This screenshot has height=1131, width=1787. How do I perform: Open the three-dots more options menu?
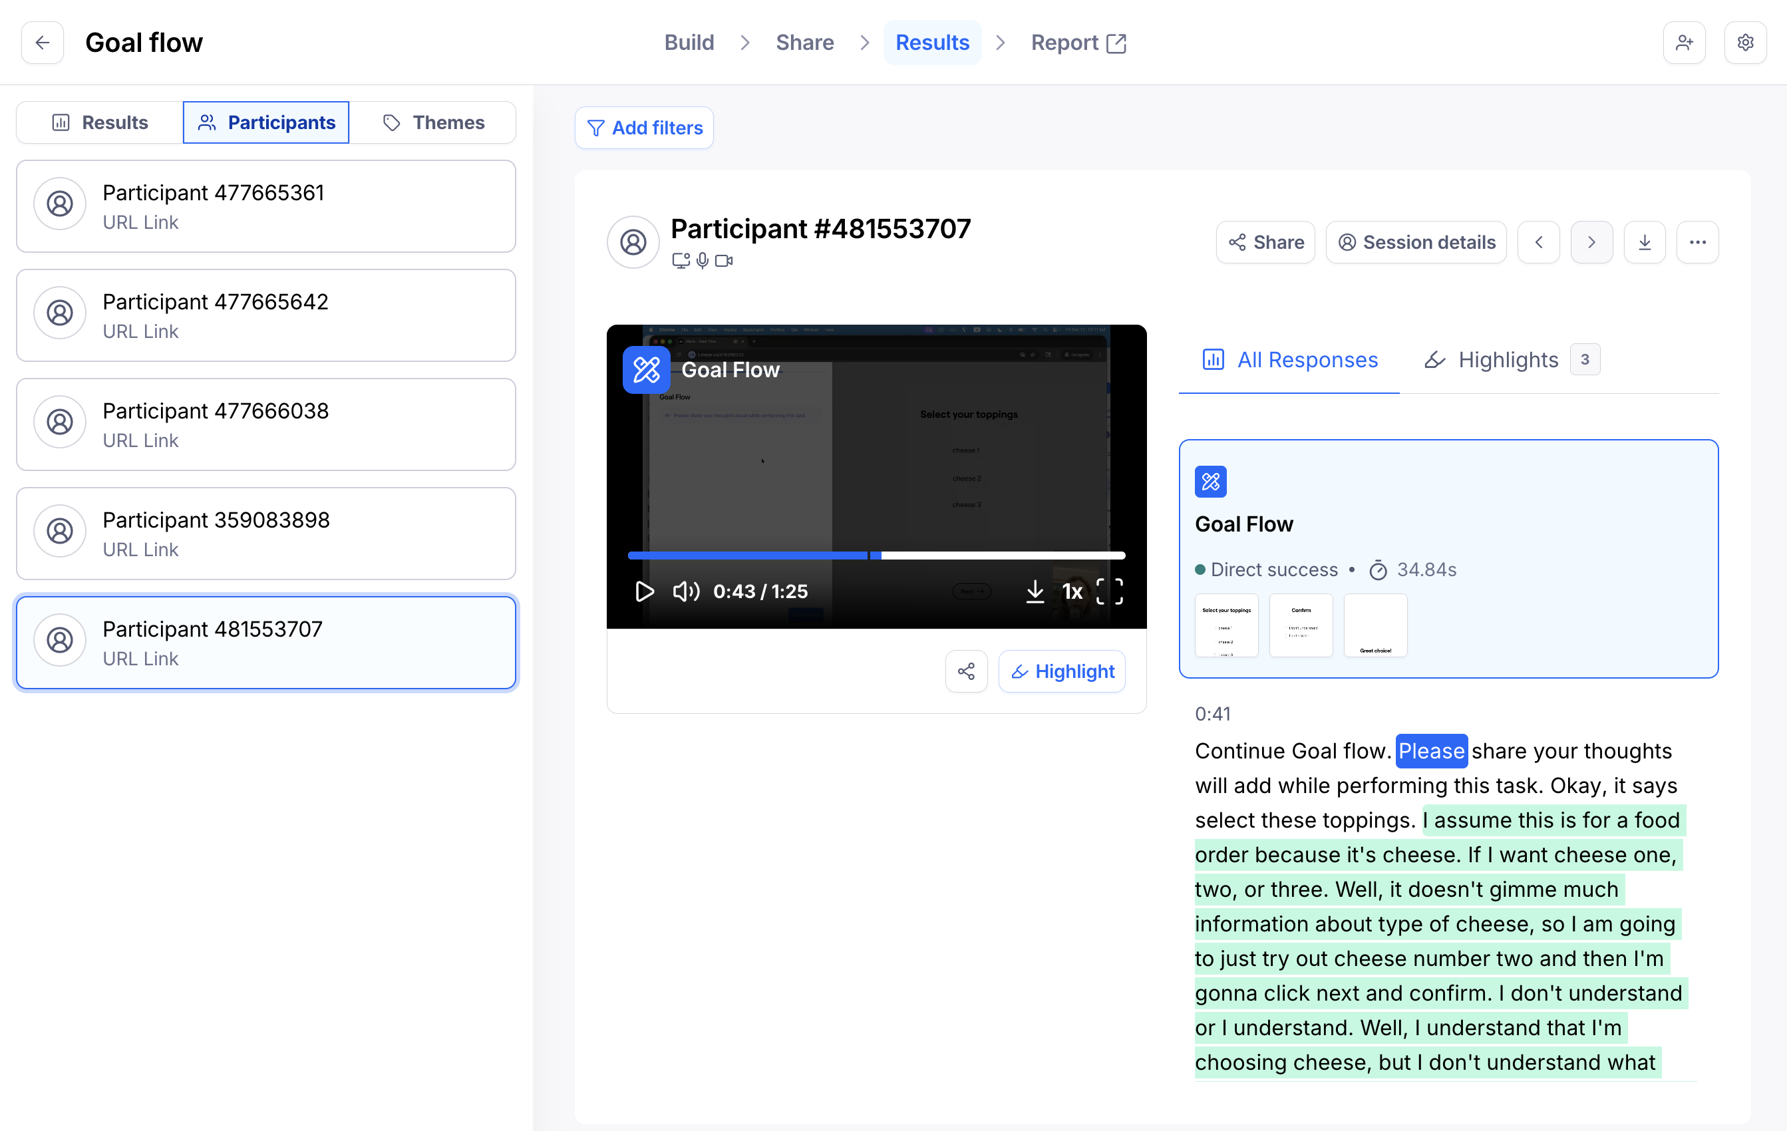pos(1697,242)
